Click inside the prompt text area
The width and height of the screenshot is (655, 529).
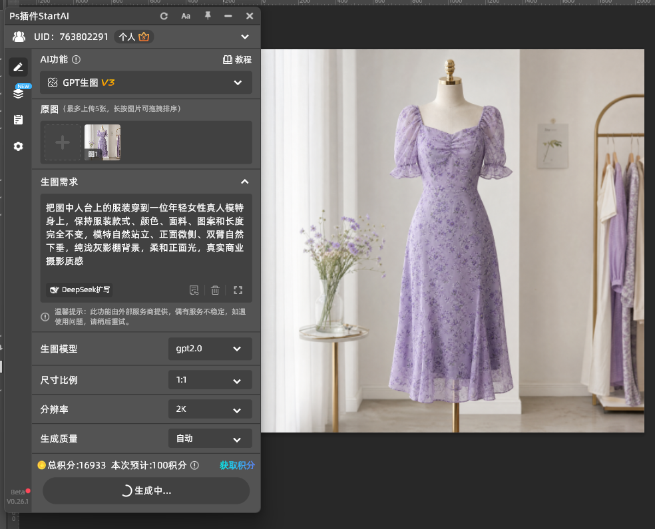click(x=146, y=236)
